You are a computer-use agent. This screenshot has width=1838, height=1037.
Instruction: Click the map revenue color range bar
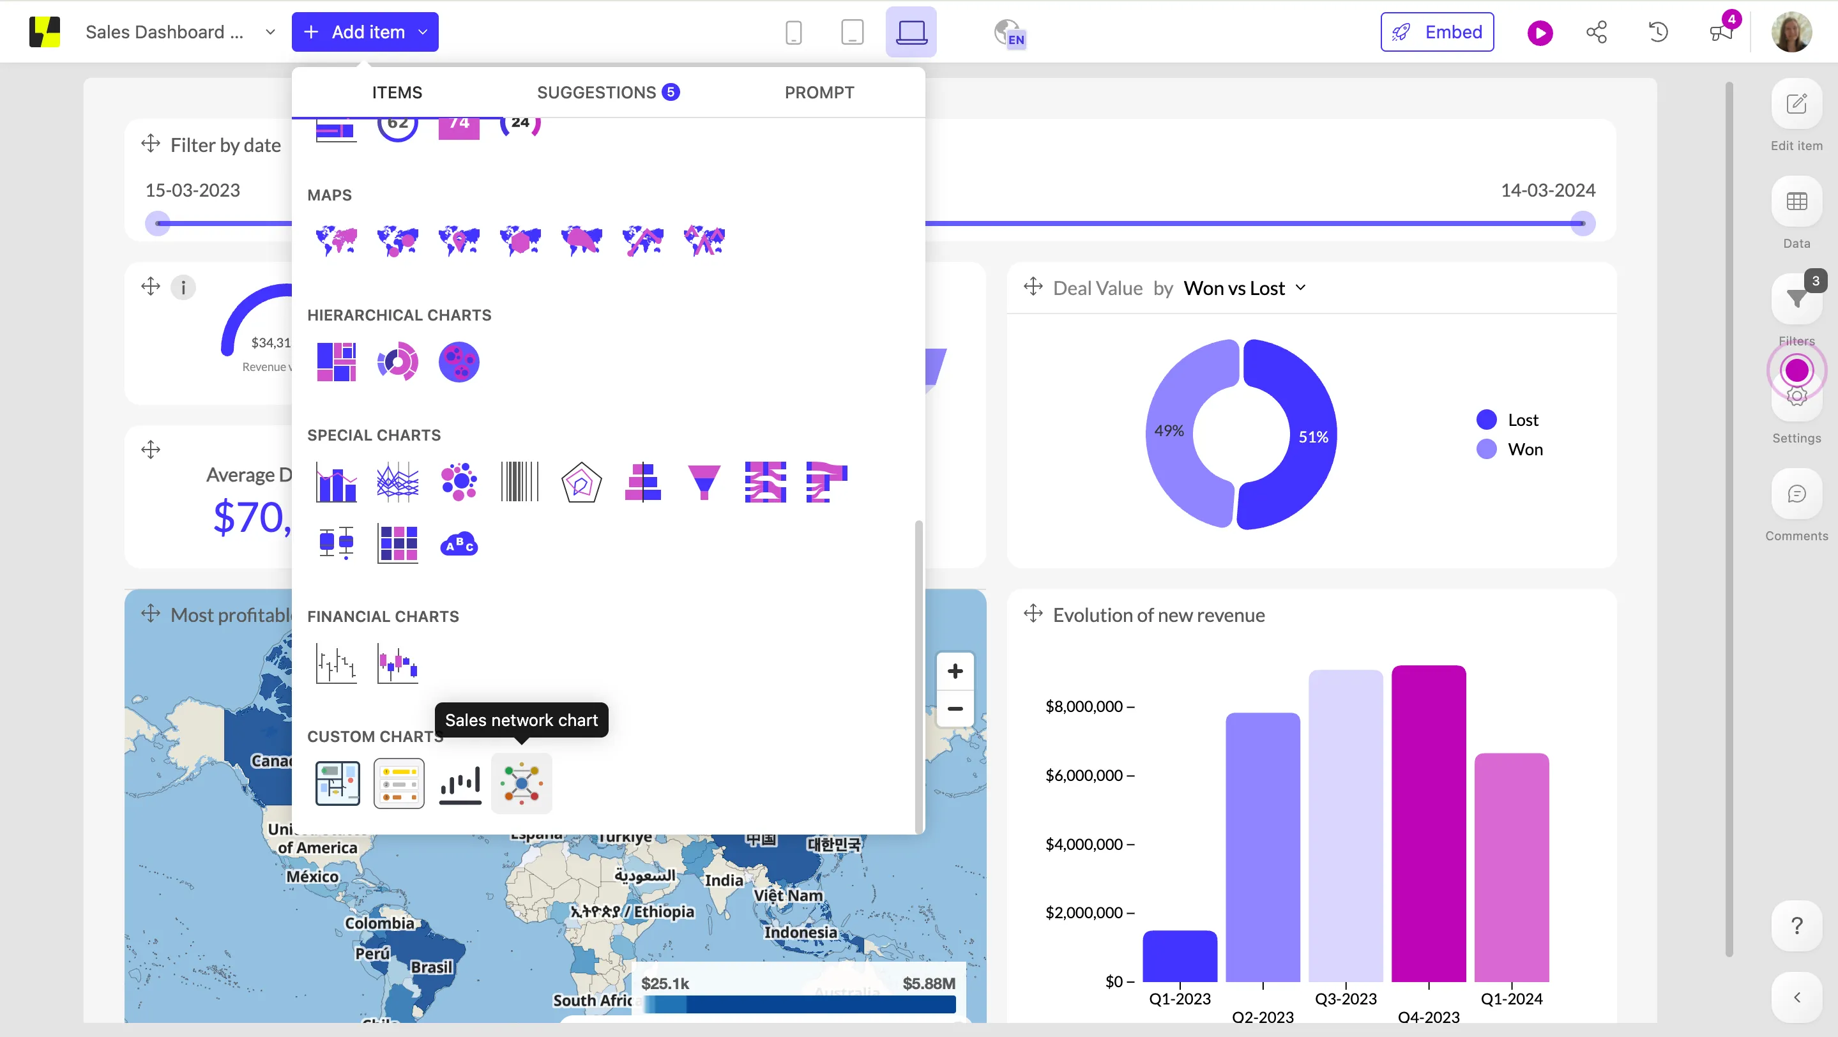click(x=798, y=1004)
